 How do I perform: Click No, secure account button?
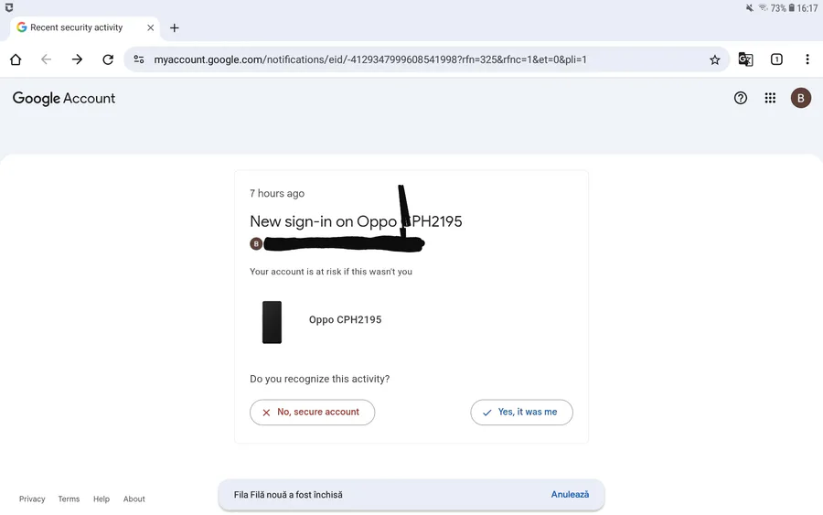point(312,413)
